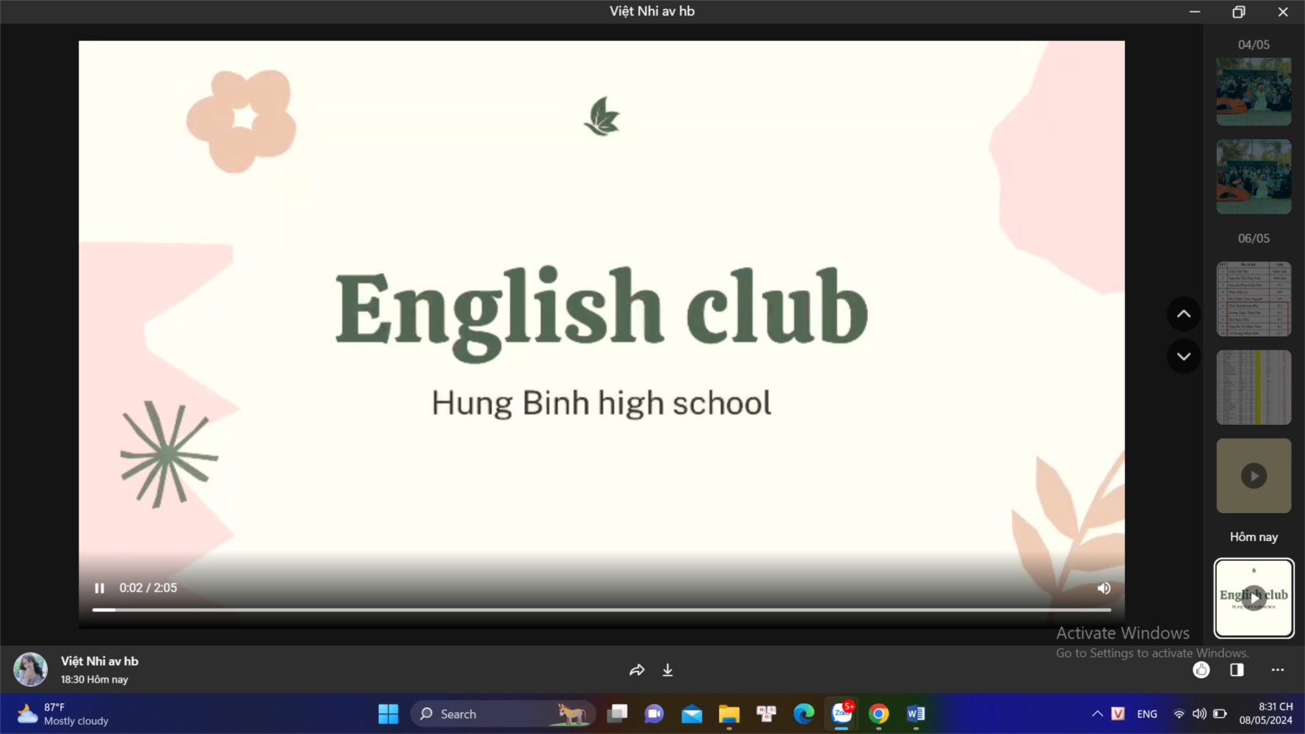Show hidden system tray icons chevron

pyautogui.click(x=1097, y=713)
